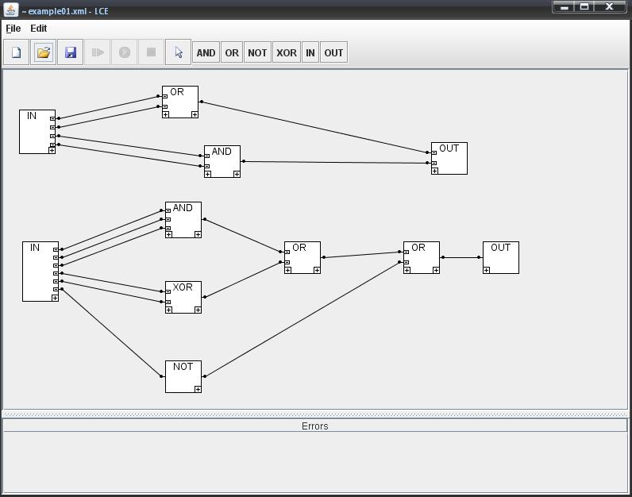Click the first minus button on the lower IN block
632x497 pixels.
pyautogui.click(x=56, y=249)
